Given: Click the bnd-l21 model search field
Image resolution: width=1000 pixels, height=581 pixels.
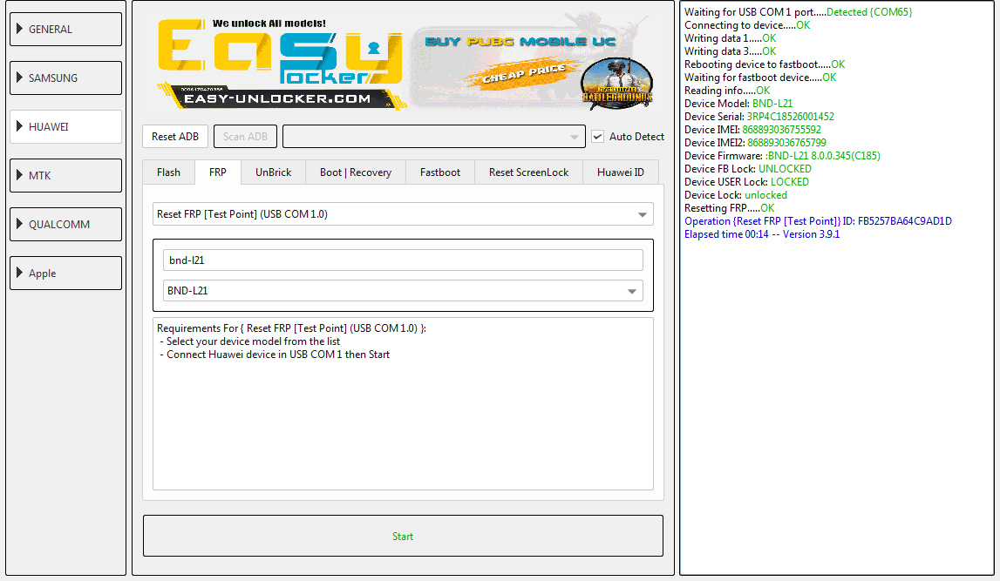Looking at the screenshot, I should click(x=403, y=260).
